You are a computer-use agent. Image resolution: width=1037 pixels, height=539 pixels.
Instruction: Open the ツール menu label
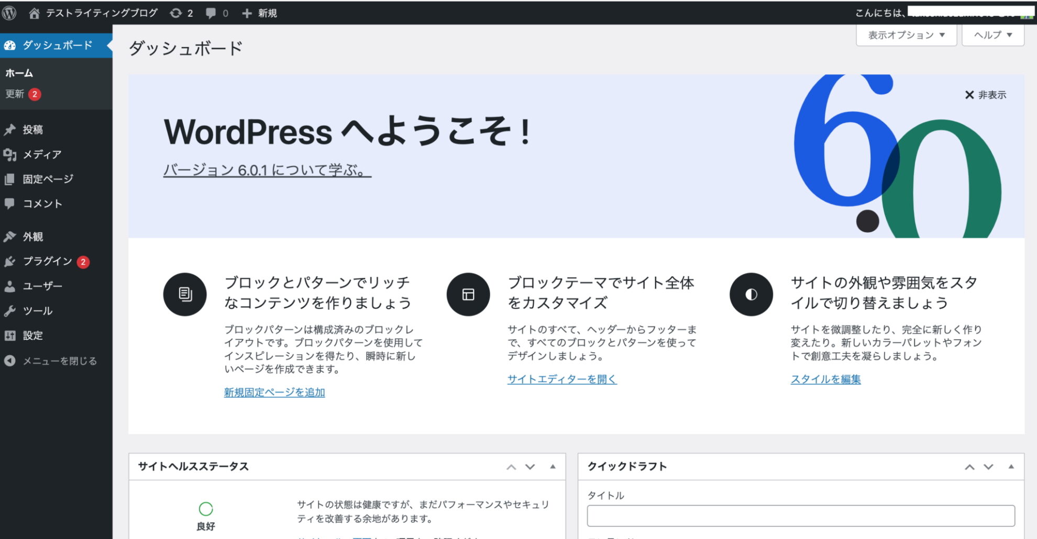coord(38,311)
